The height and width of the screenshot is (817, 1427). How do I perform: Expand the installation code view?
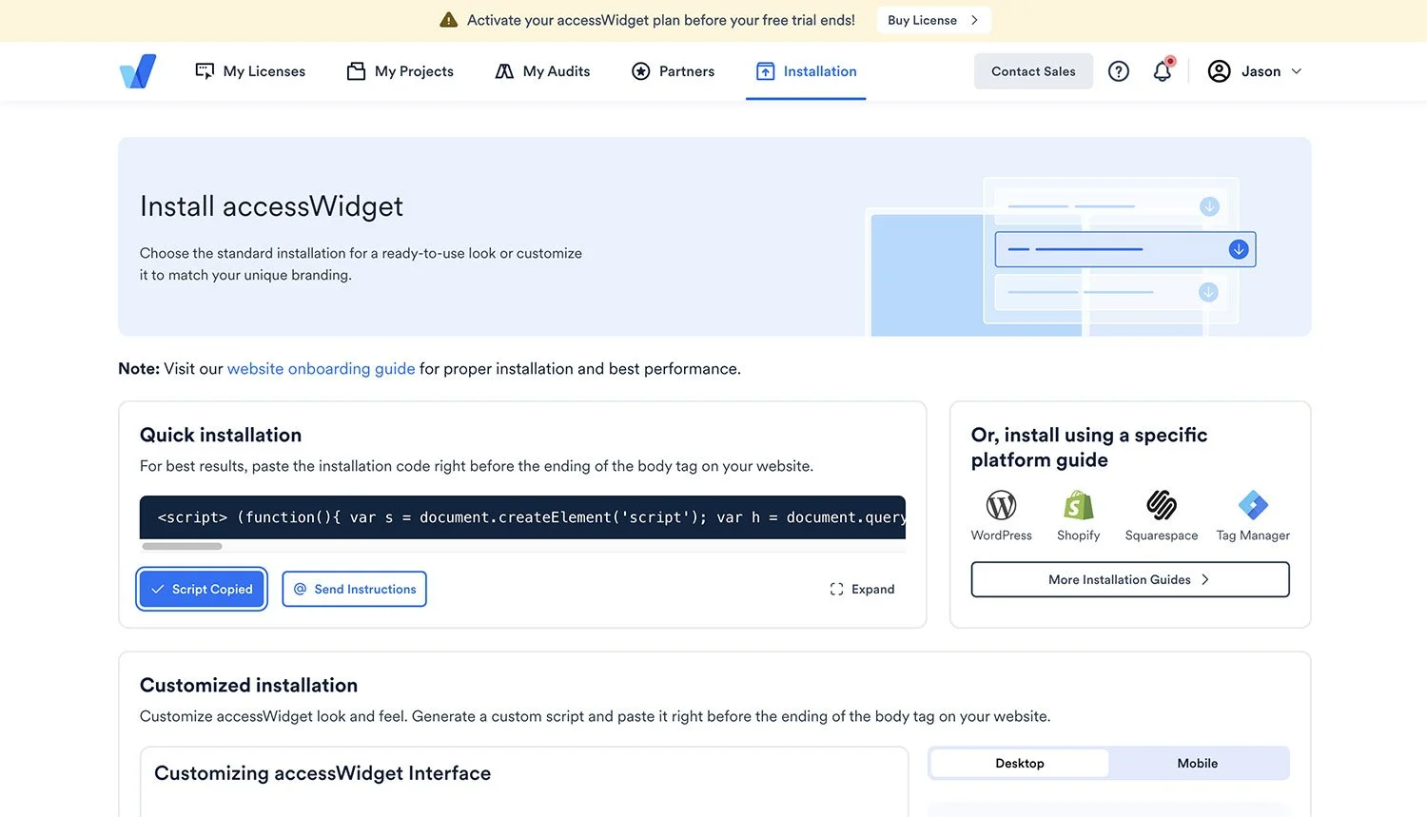[x=862, y=589]
